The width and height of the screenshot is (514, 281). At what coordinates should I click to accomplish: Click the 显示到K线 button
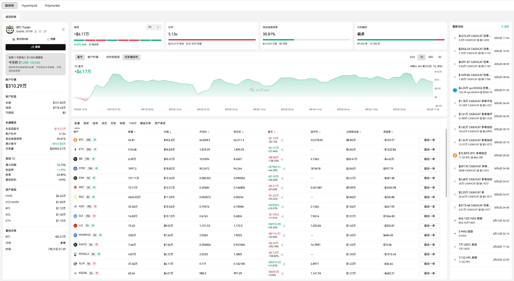coord(20,39)
